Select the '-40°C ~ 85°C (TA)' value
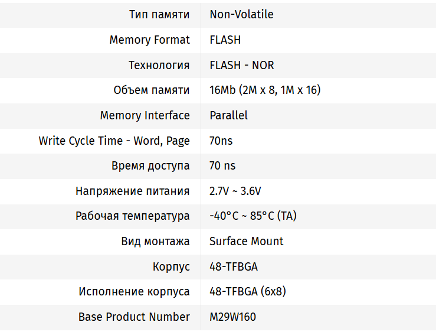Image resolution: width=436 pixels, height=335 pixels. 253,216
